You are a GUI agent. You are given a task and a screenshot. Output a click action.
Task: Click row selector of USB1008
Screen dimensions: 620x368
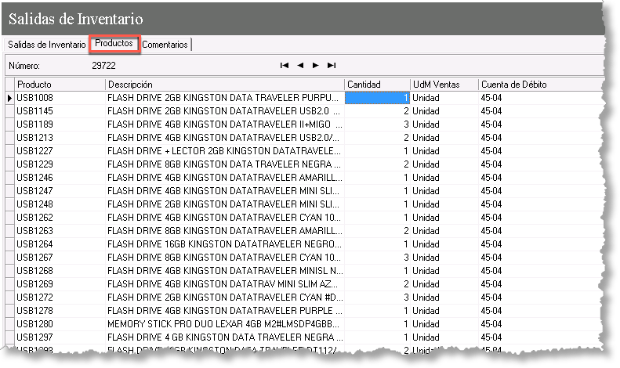tap(10, 98)
